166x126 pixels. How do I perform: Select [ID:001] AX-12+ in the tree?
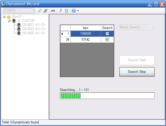[x=34, y=25]
